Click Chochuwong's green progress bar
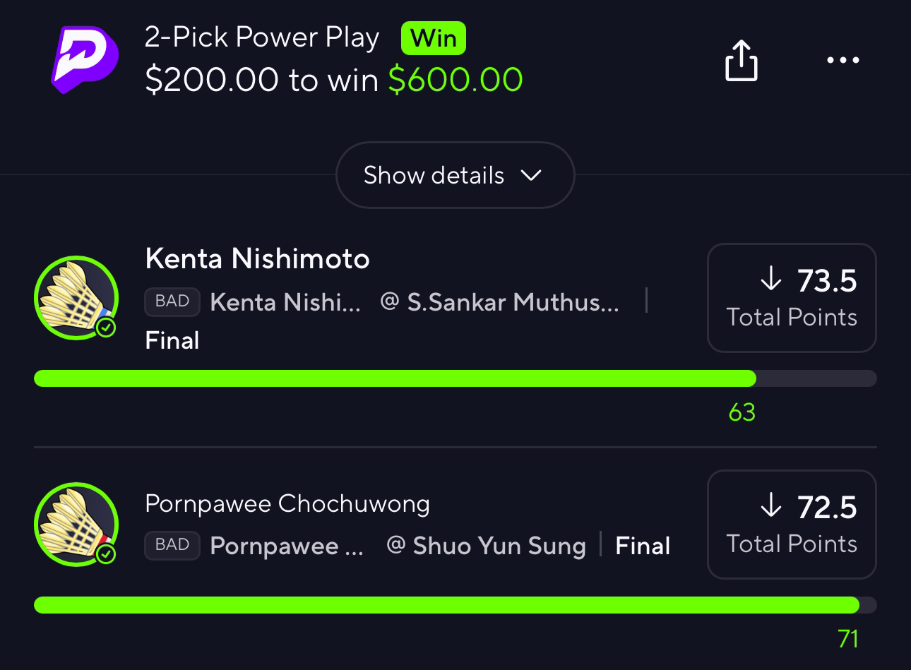 pyautogui.click(x=446, y=605)
